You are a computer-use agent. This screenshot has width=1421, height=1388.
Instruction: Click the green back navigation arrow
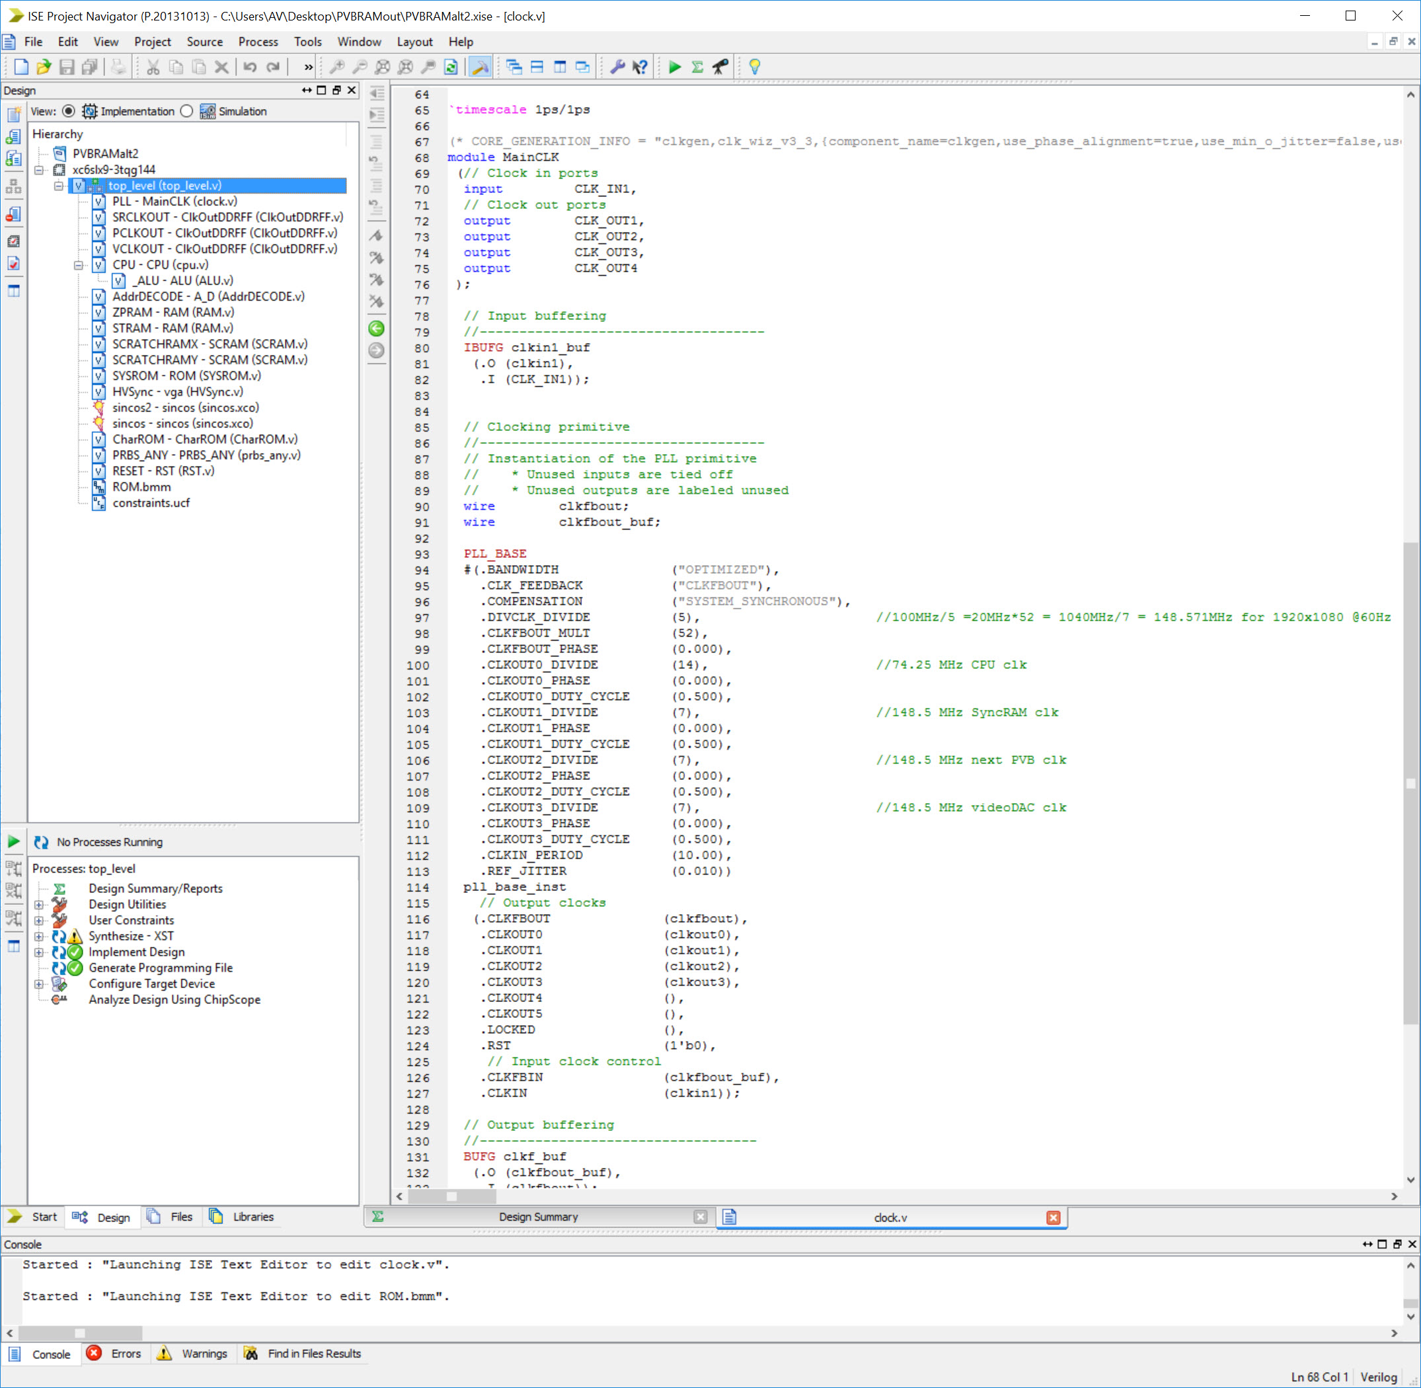coord(376,328)
